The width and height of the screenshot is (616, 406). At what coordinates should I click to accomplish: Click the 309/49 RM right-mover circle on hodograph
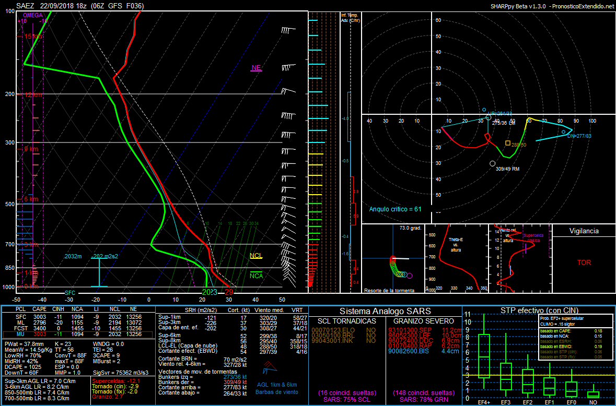coord(493,163)
